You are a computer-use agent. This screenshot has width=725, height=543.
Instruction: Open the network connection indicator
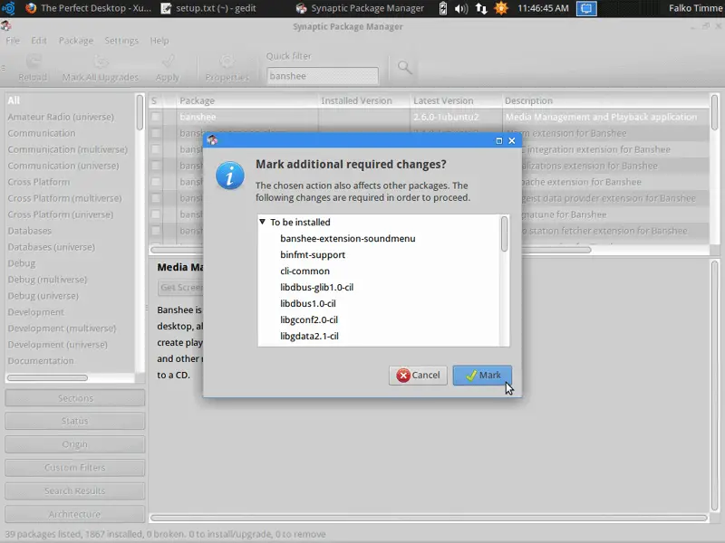pos(481,8)
